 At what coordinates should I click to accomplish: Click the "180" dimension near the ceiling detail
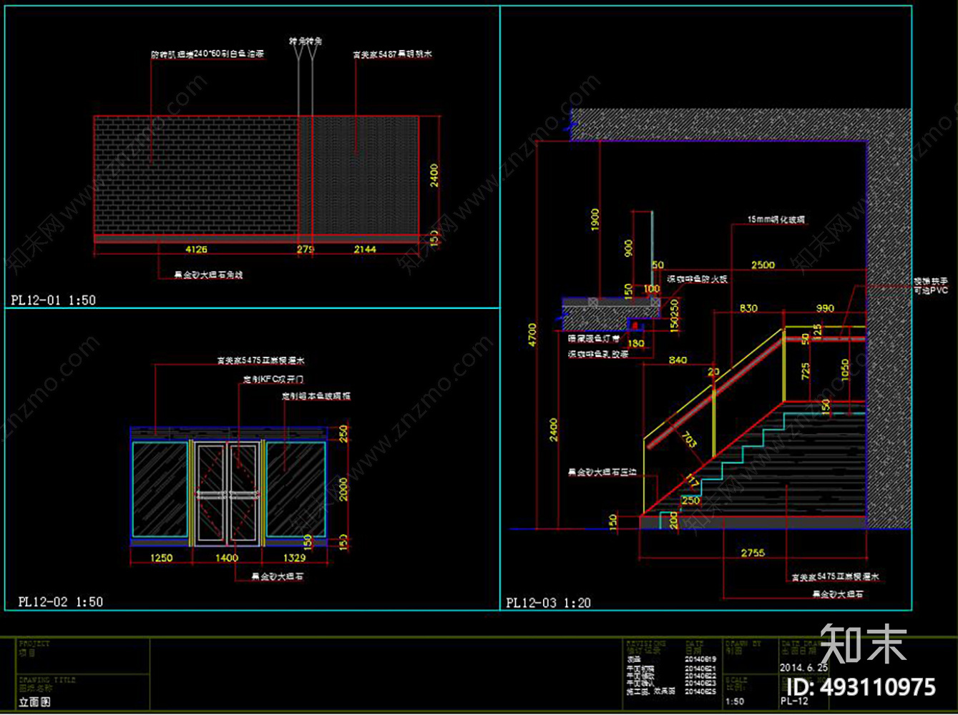(635, 344)
